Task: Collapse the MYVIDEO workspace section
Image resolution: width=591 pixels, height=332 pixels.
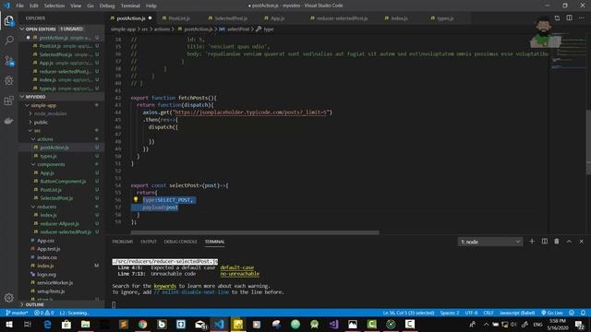Action: click(x=62, y=97)
